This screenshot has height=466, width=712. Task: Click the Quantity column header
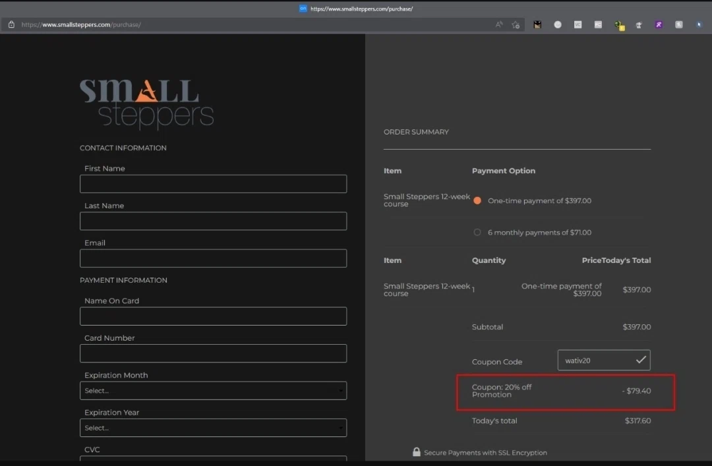coord(489,260)
